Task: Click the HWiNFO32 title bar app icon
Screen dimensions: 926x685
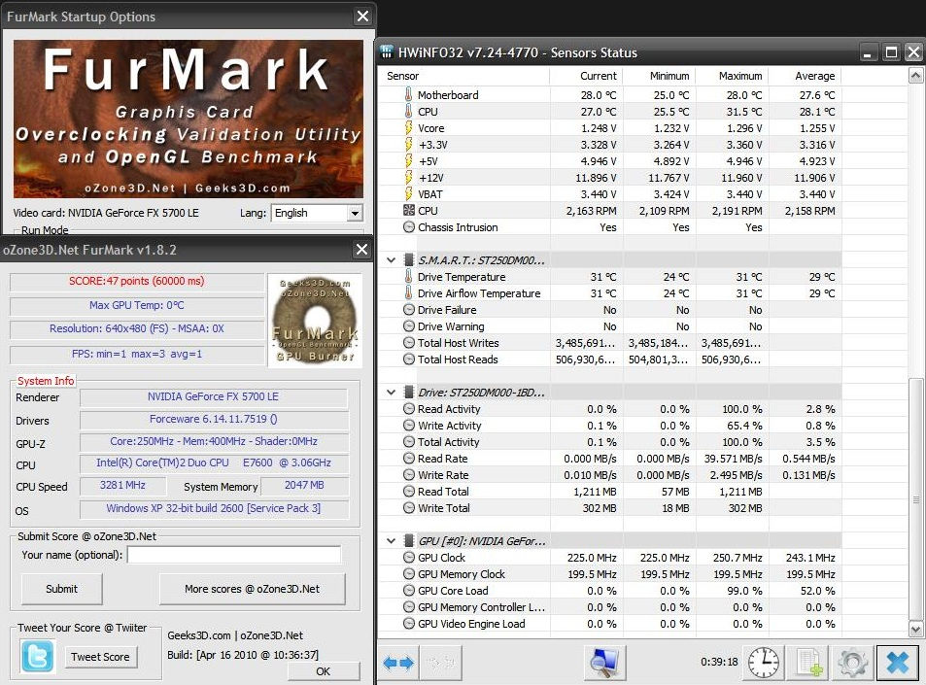Action: point(386,51)
